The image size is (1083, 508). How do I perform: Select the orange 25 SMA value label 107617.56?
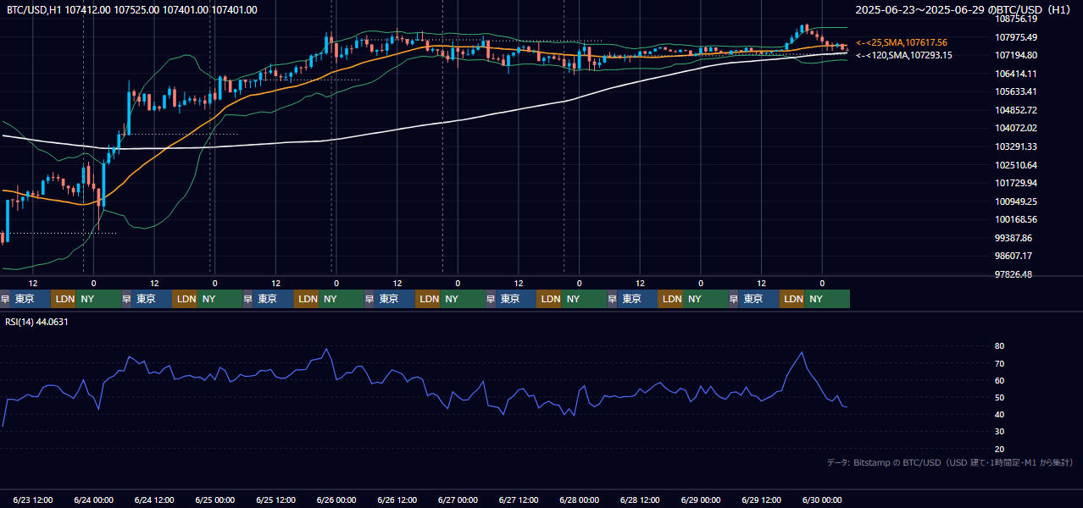902,42
